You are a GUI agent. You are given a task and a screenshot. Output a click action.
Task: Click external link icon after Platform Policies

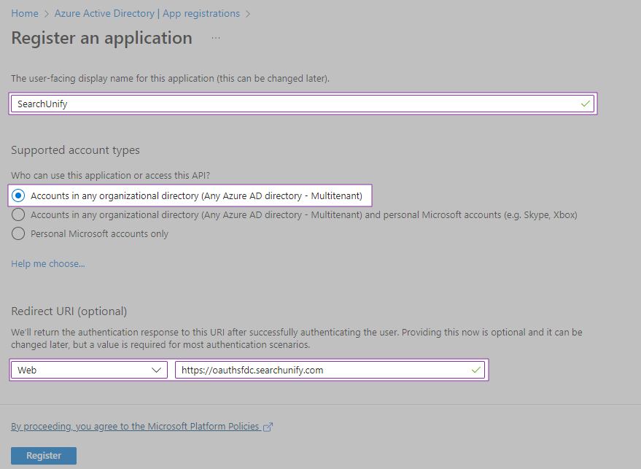click(268, 427)
